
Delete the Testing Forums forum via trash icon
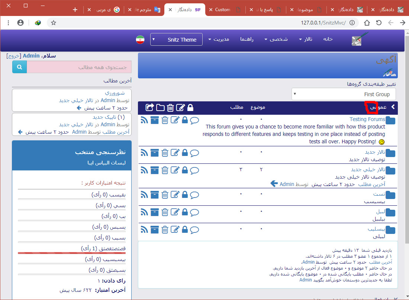coord(165,120)
